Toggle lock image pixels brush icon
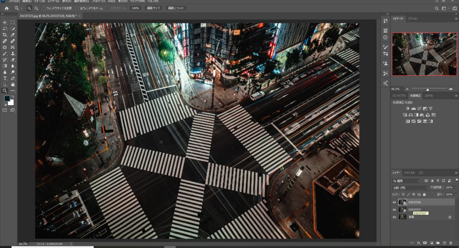Viewport: 459px width, 248px height. (x=409, y=194)
